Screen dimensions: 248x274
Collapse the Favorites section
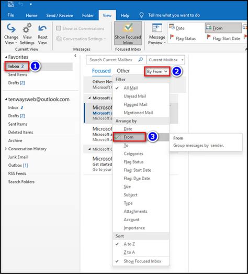6,57
